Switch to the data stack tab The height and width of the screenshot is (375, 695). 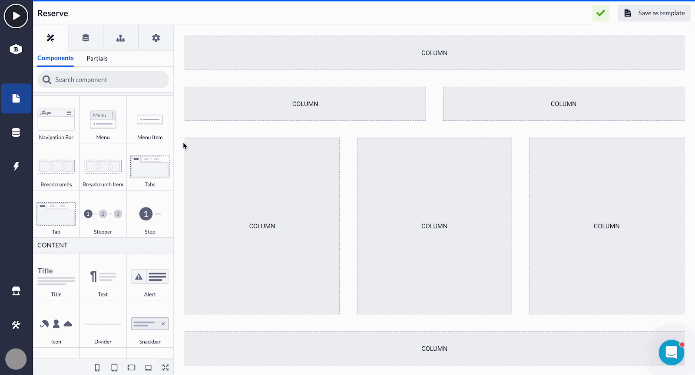[x=86, y=38]
